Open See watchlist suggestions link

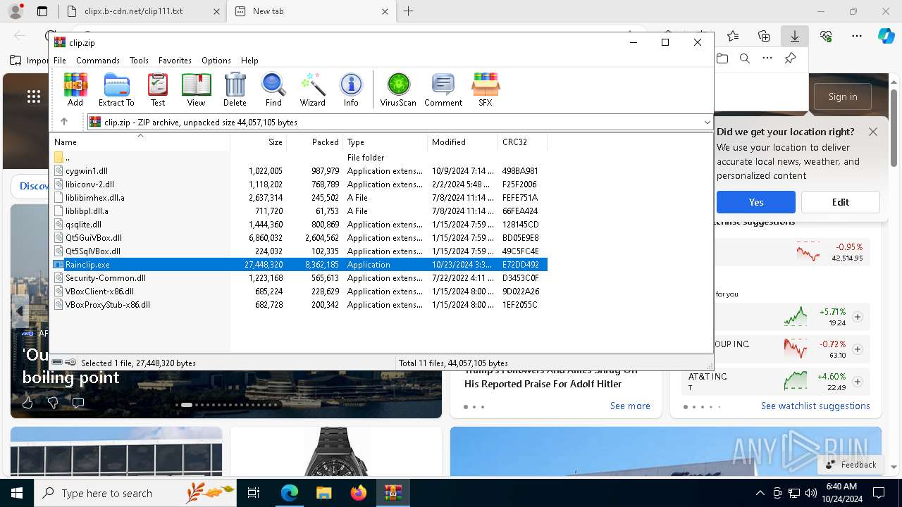(815, 406)
